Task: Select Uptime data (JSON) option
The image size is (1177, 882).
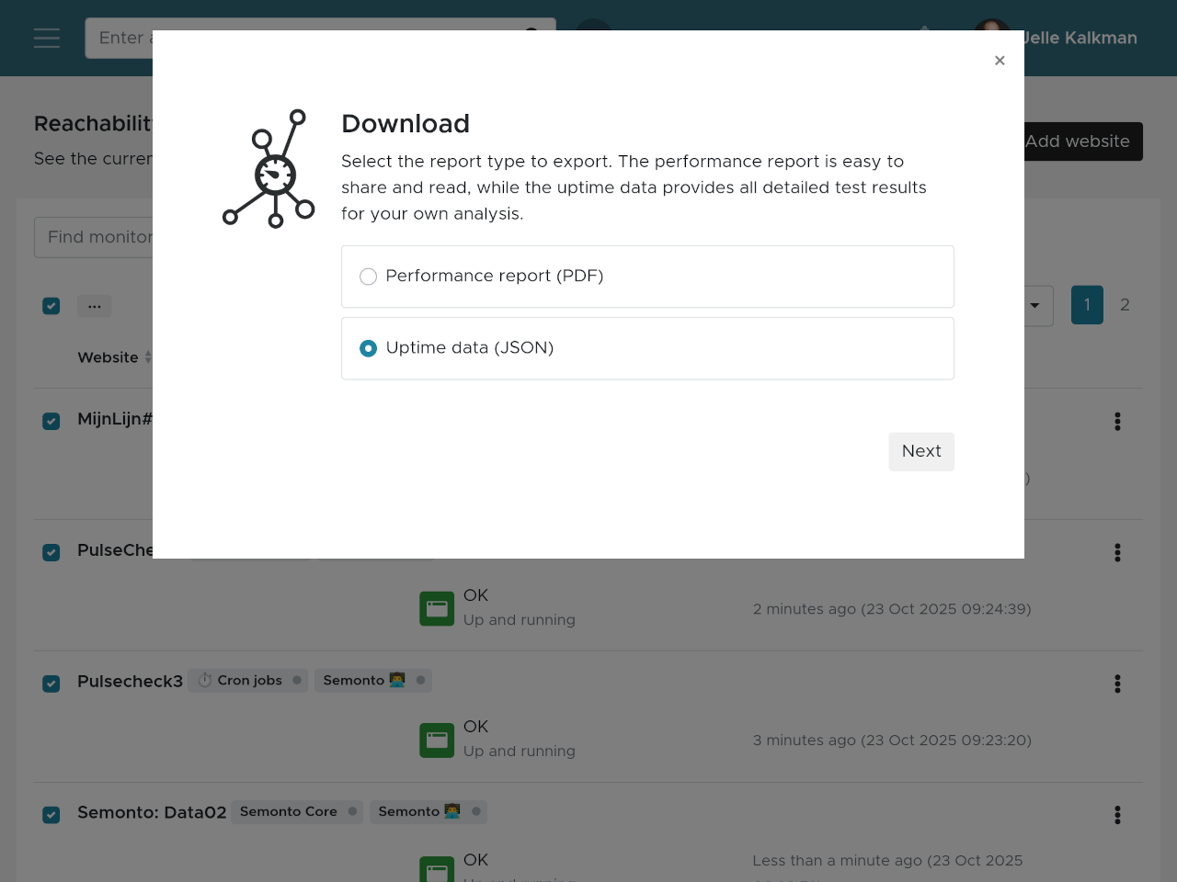Action: pos(369,348)
